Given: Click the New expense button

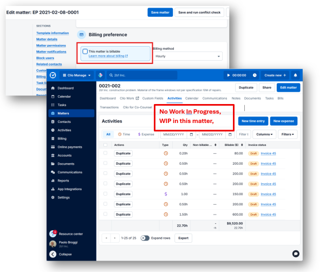Looking at the screenshot, I should (x=283, y=121).
